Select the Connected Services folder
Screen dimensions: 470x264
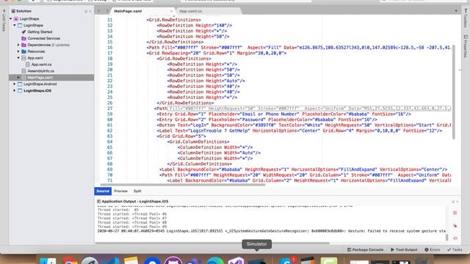(x=43, y=38)
